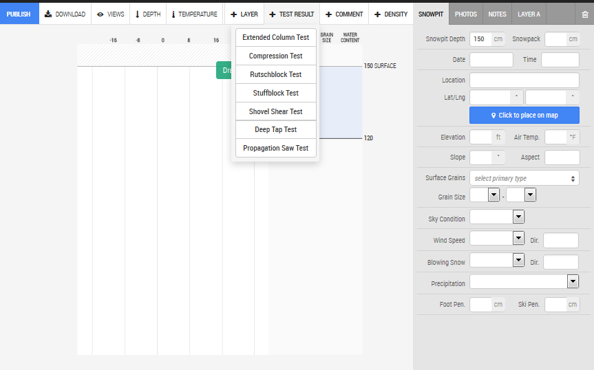Click the green button behind the dropdown
Screen dimensions: 594x370
click(x=224, y=70)
